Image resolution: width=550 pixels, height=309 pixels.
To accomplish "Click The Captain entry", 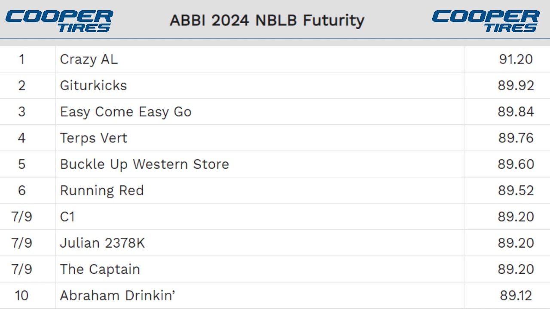I will pos(100,270).
